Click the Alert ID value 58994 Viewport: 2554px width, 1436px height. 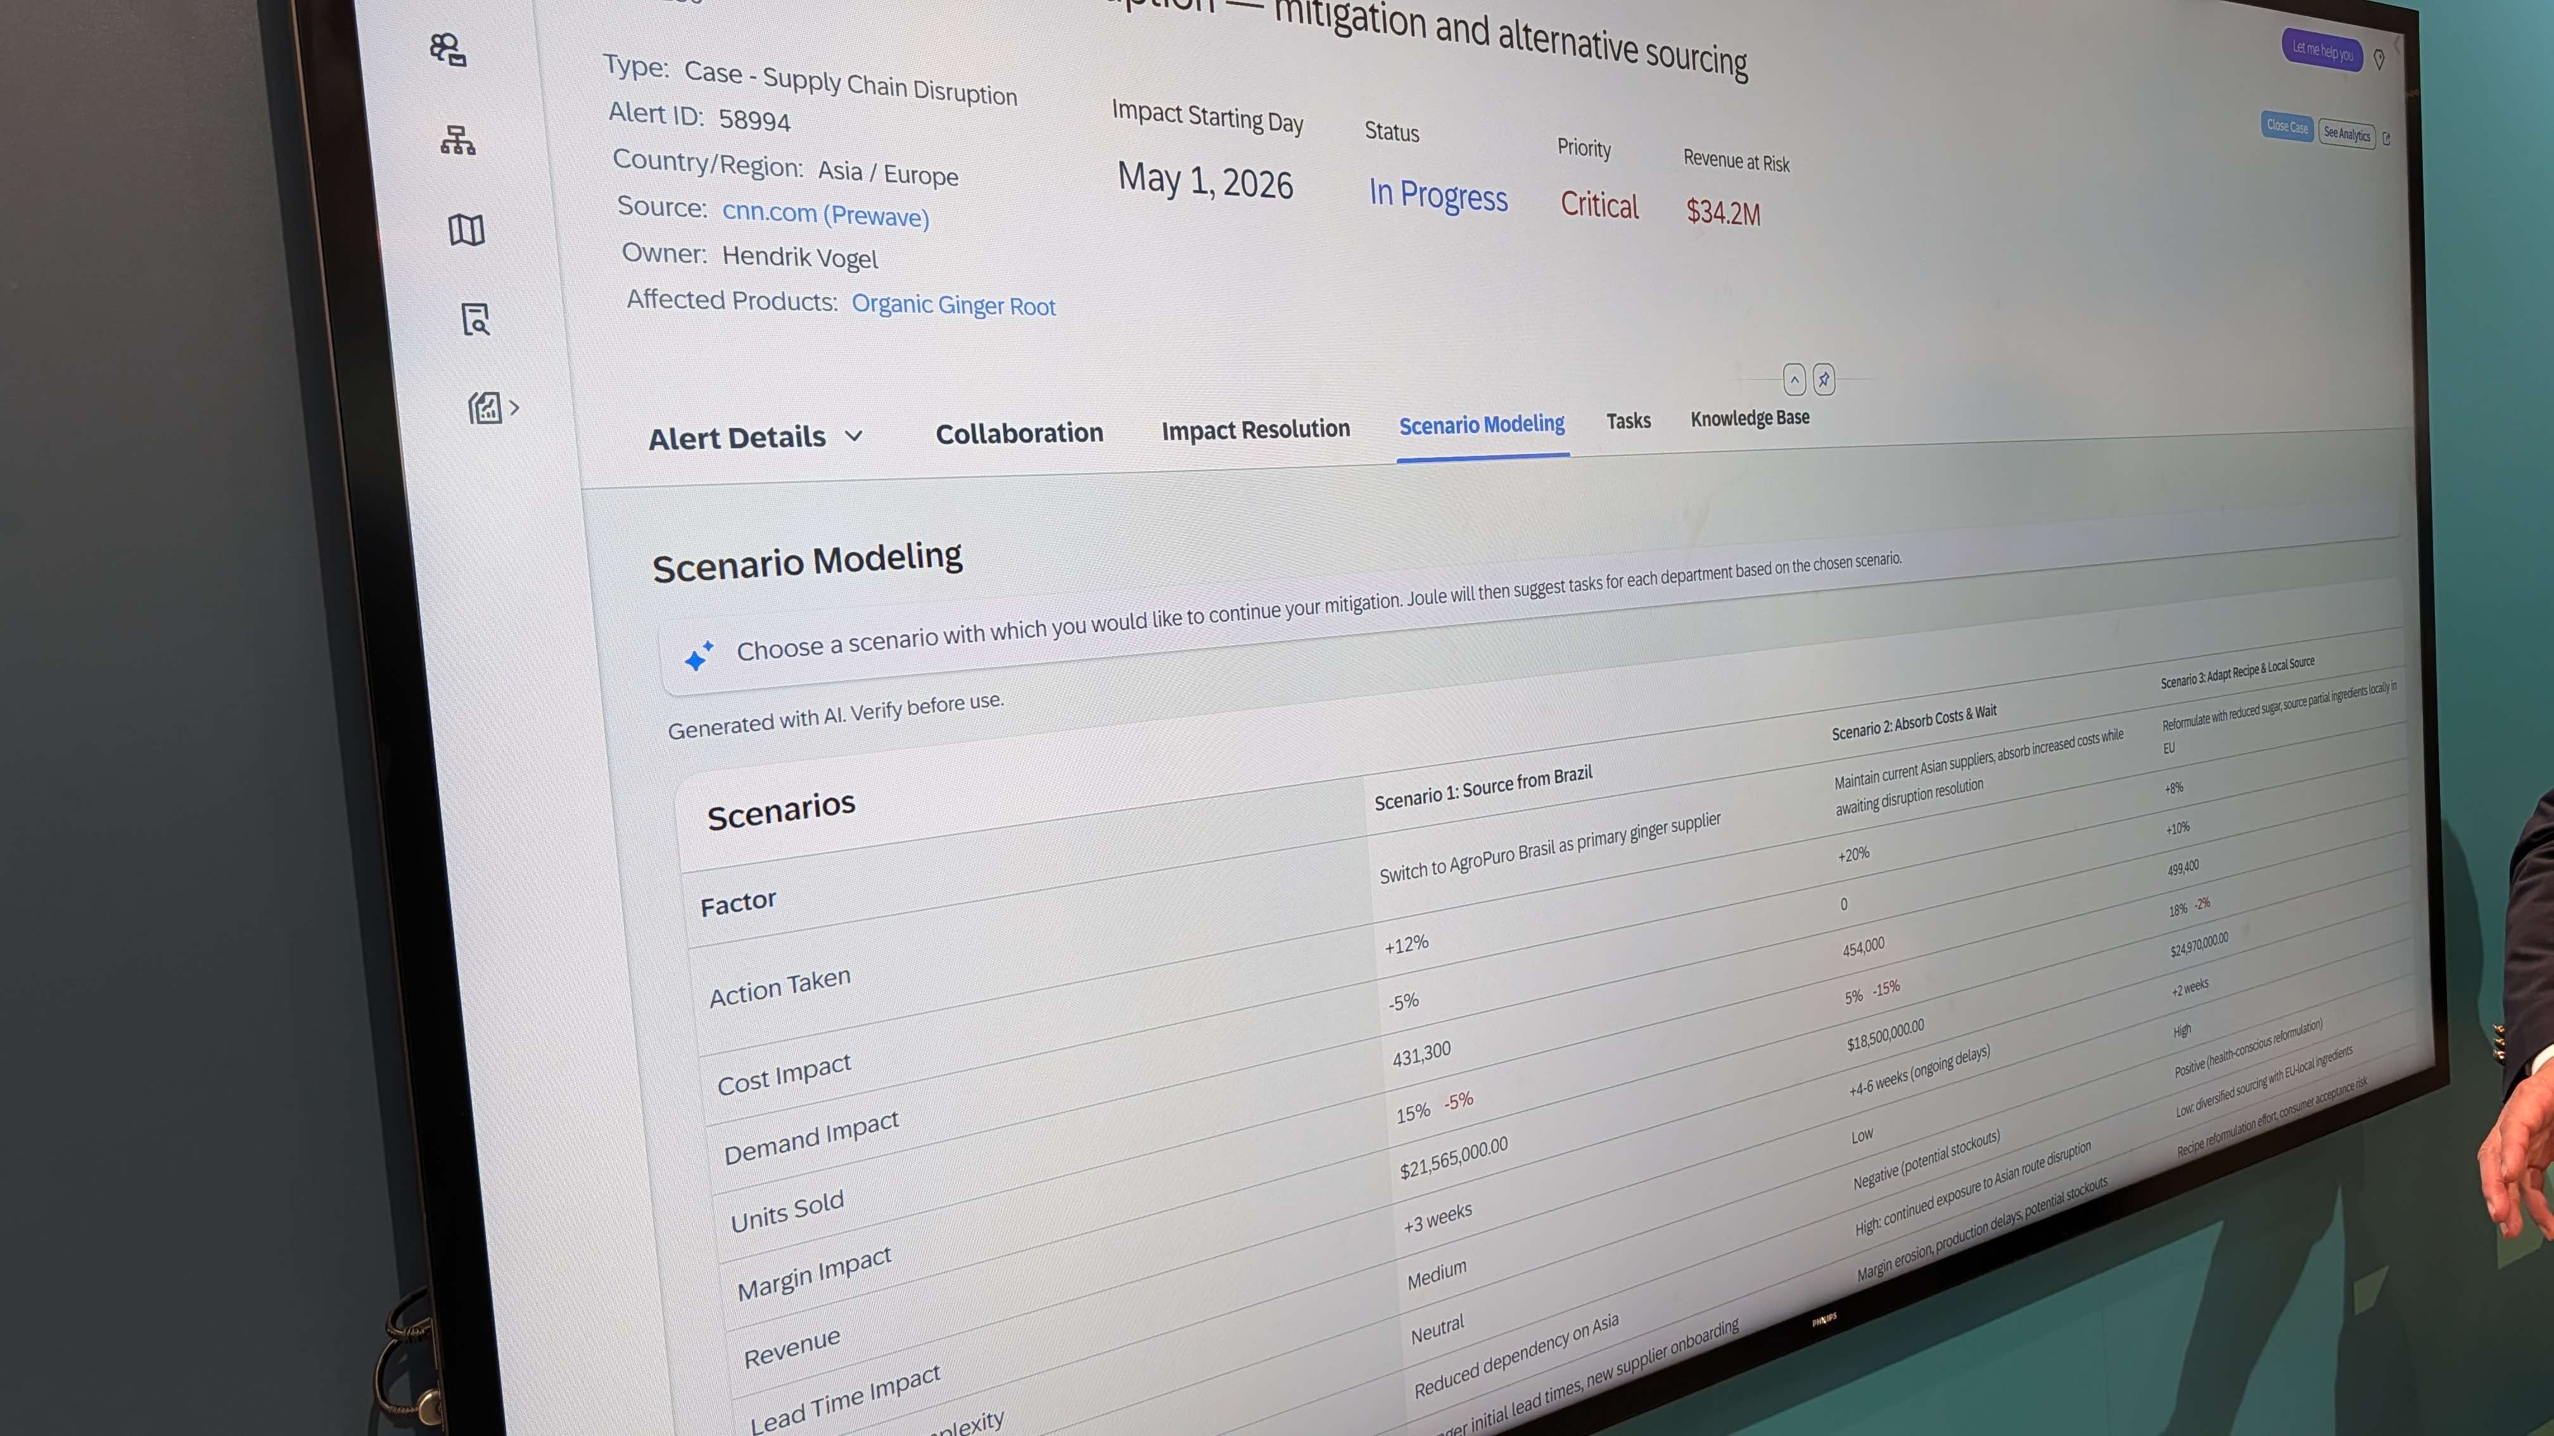click(x=754, y=120)
